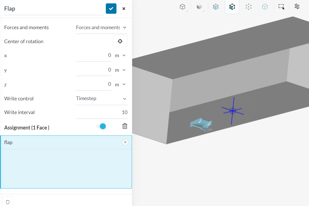The height and width of the screenshot is (206, 309).
Task: Select the transparent outlined cube icon
Action: [265, 7]
